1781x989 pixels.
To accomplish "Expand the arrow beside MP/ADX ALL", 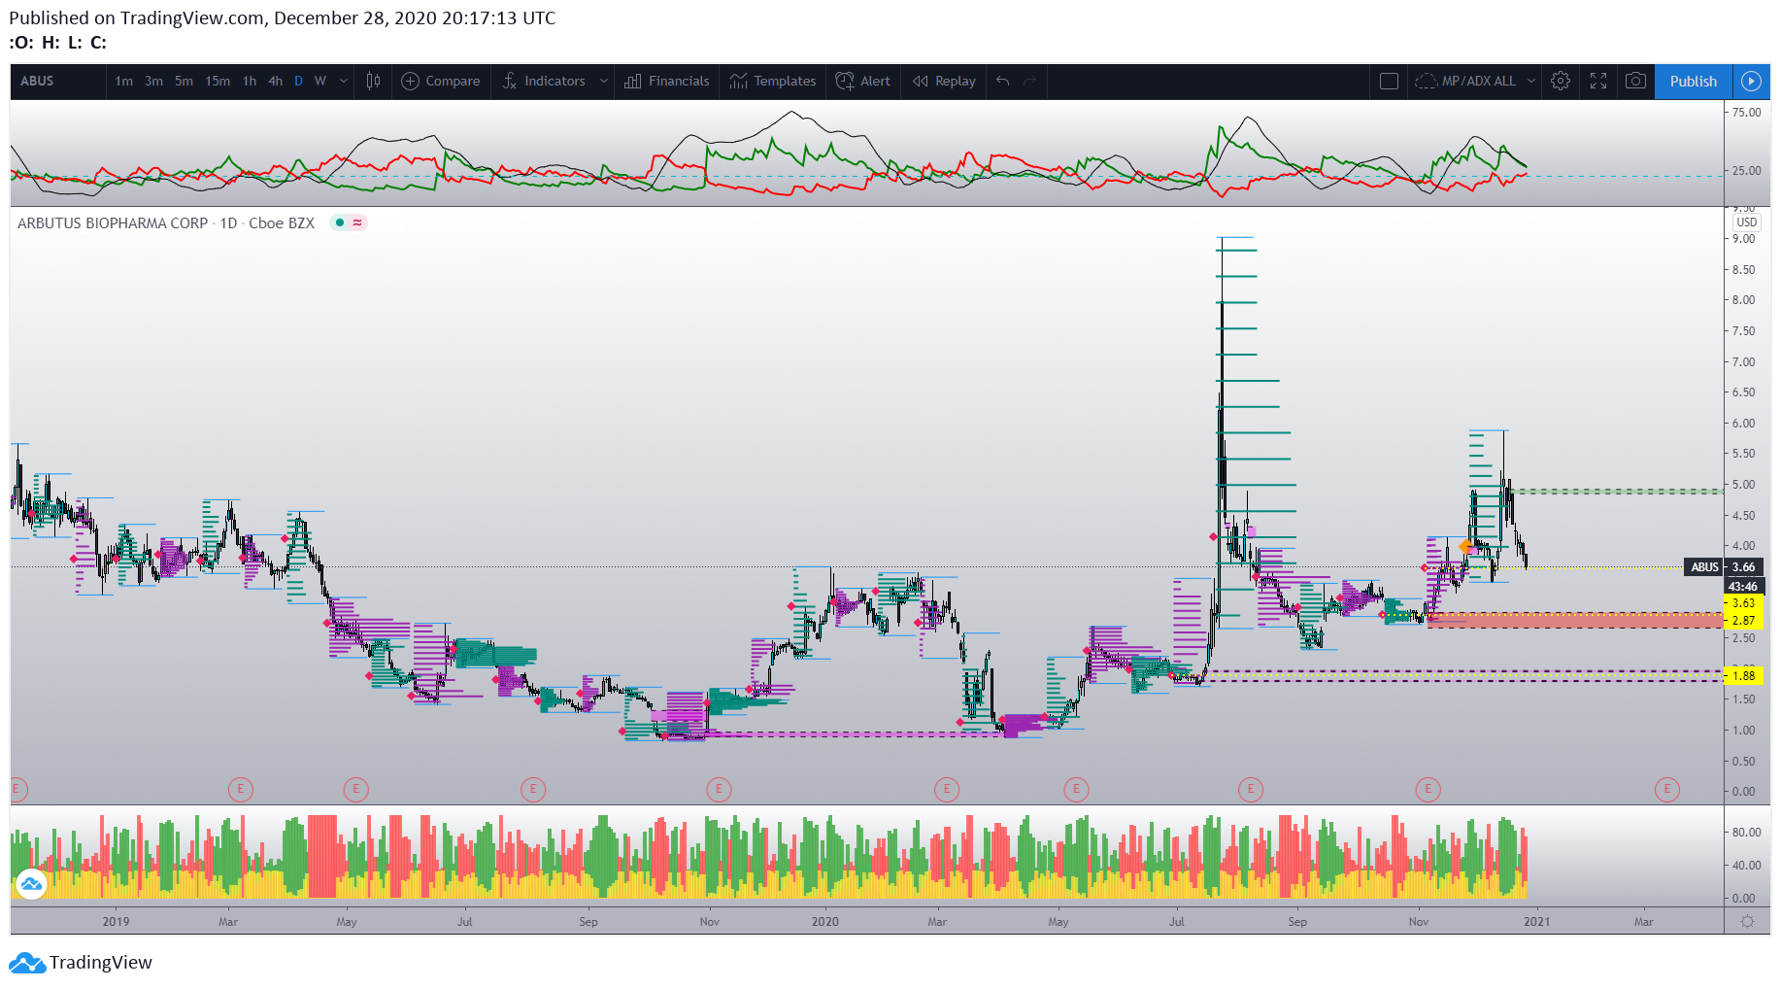I will pyautogui.click(x=1531, y=82).
